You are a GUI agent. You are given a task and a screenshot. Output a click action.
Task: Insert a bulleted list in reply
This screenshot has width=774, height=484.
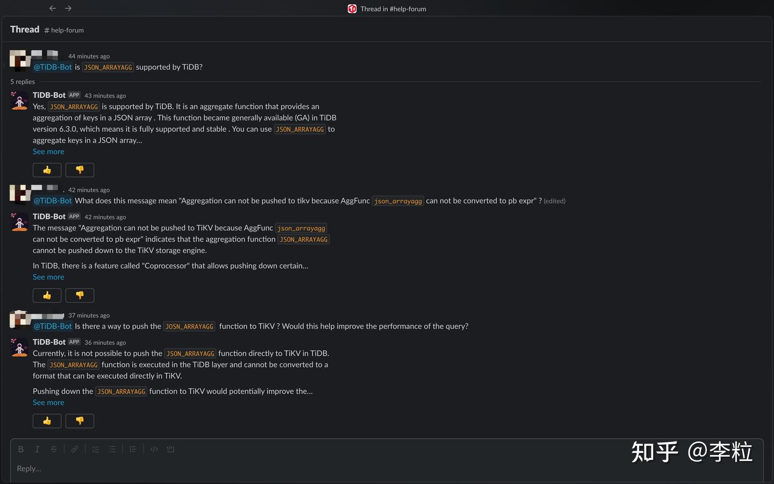(x=112, y=449)
